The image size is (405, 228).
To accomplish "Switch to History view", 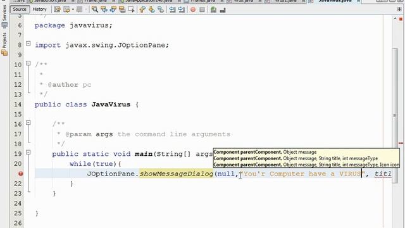I will tap(39, 9).
